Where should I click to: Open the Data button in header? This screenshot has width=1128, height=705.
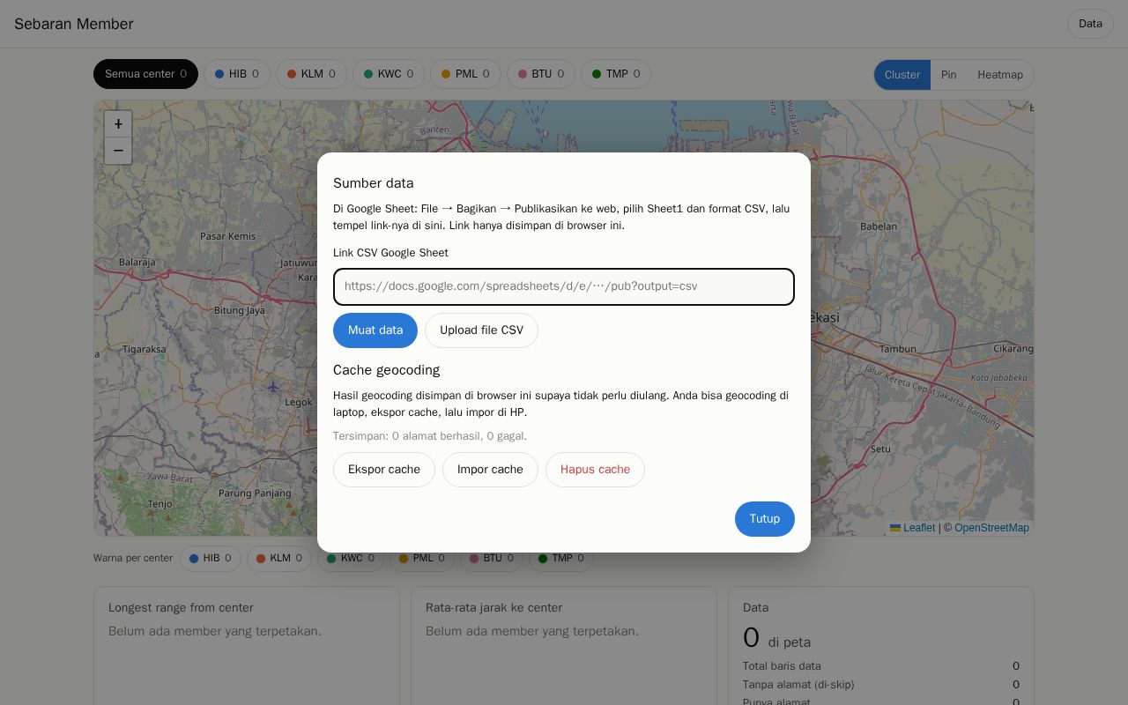coord(1090,24)
